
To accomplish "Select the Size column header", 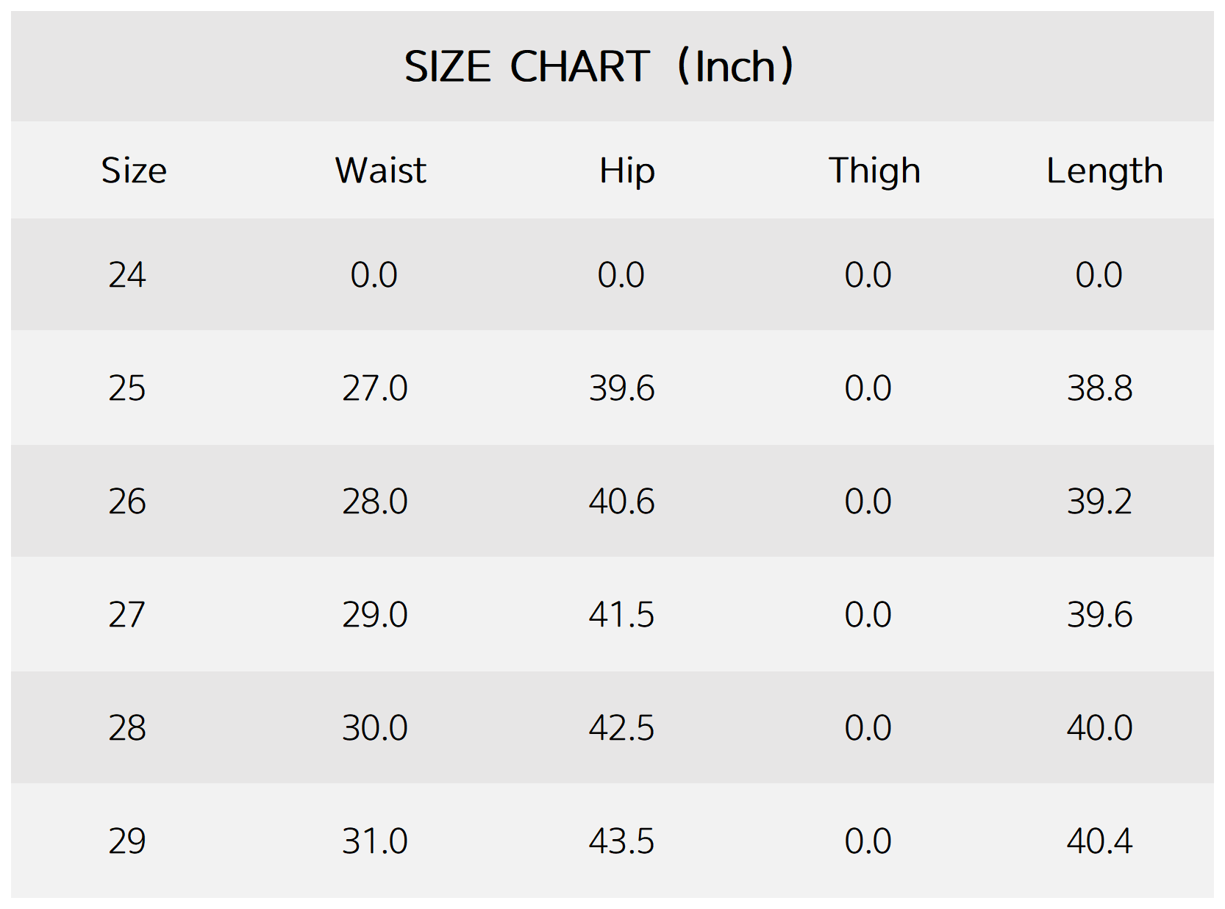I will (134, 171).
